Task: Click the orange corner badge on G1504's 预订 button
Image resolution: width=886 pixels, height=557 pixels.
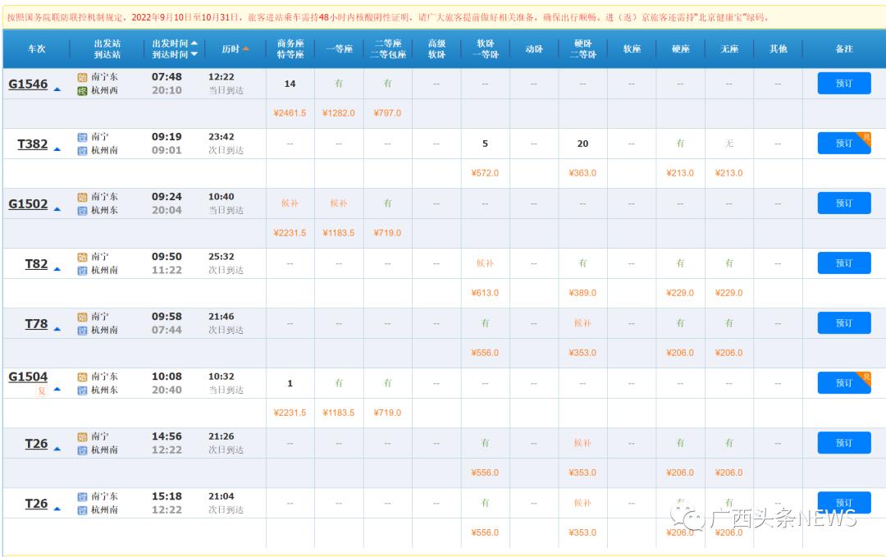Action: [x=865, y=377]
